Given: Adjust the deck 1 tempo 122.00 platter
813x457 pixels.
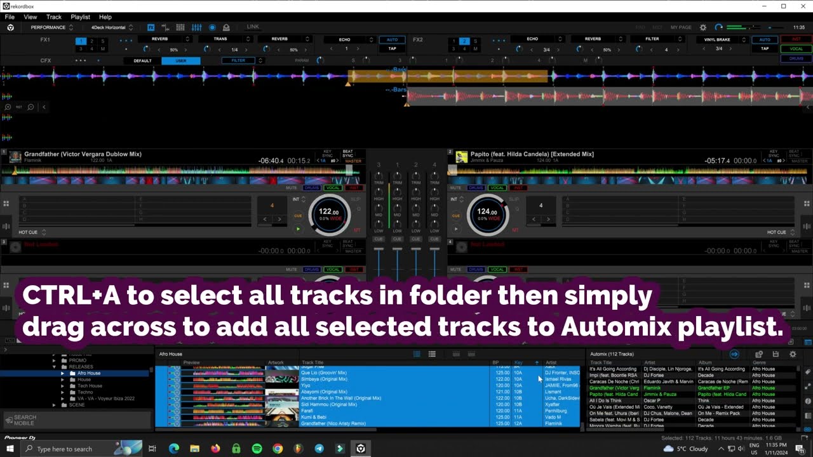Looking at the screenshot, I should click(329, 215).
